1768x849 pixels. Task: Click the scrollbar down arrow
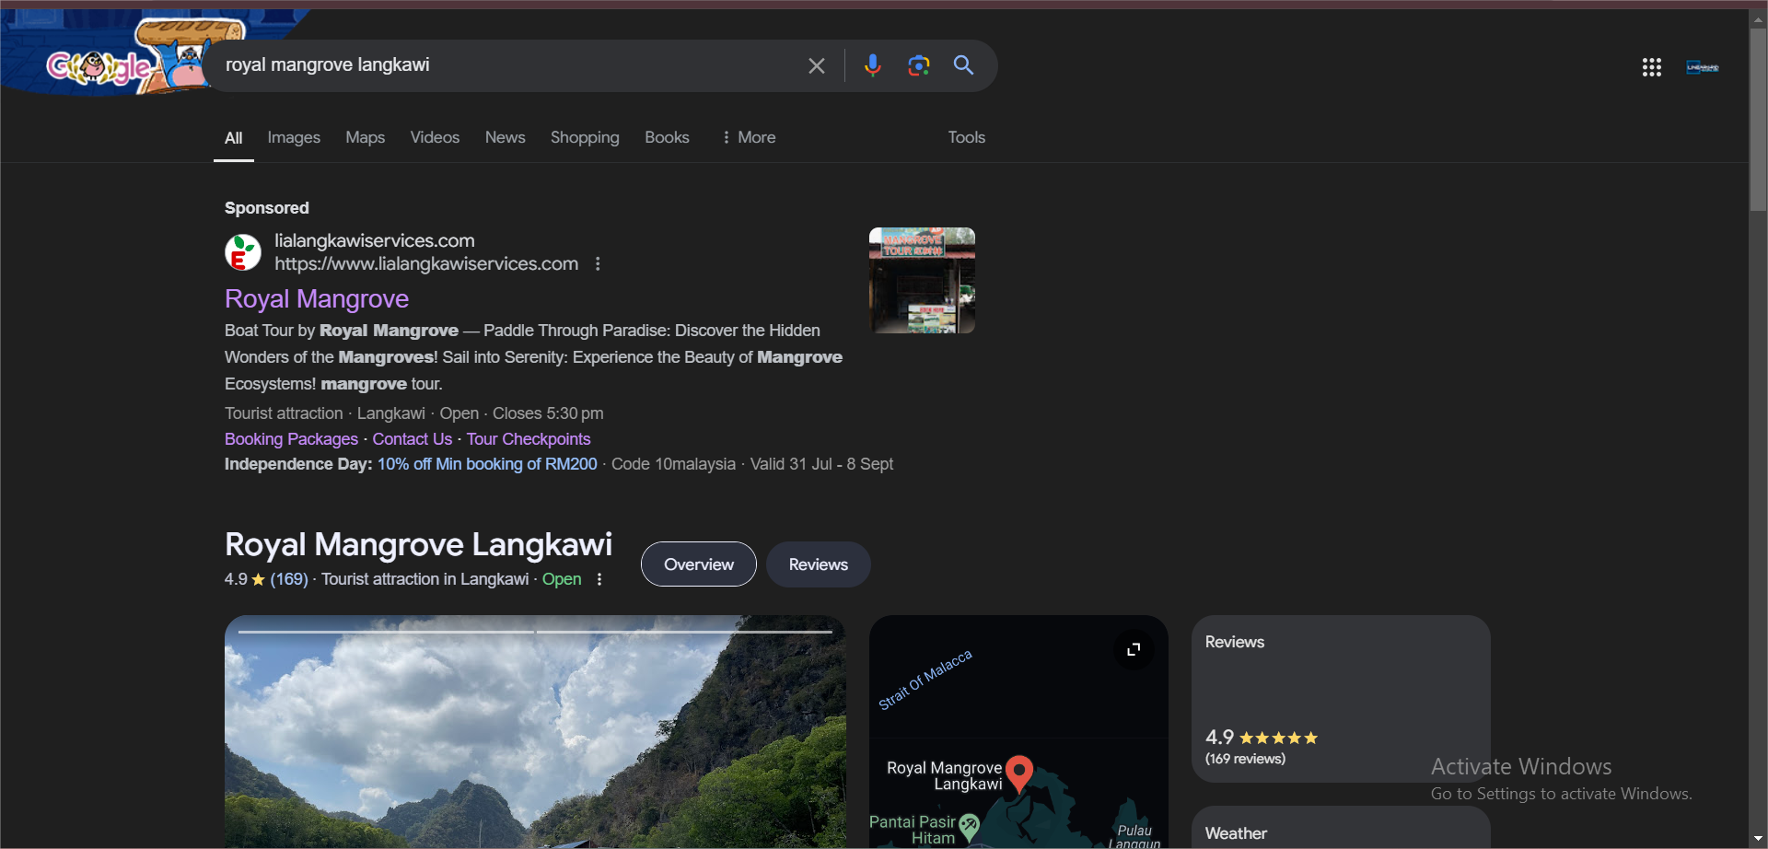pyautogui.click(x=1758, y=839)
